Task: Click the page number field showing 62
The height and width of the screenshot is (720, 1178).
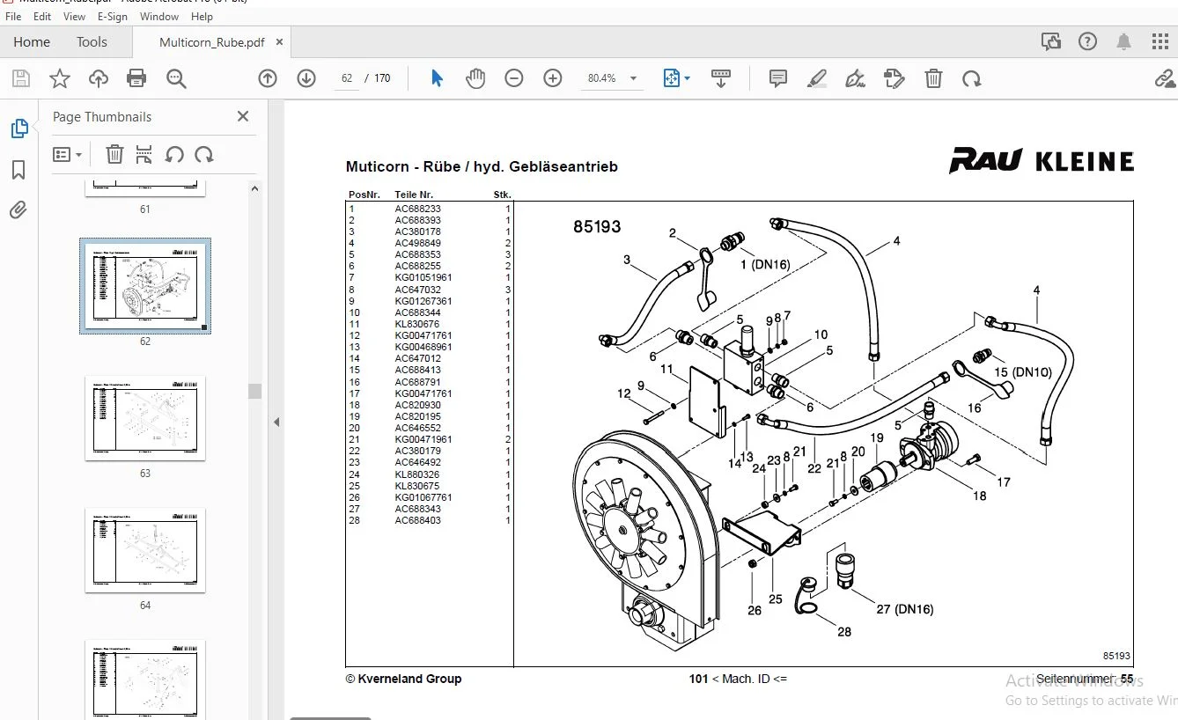Action: (347, 78)
